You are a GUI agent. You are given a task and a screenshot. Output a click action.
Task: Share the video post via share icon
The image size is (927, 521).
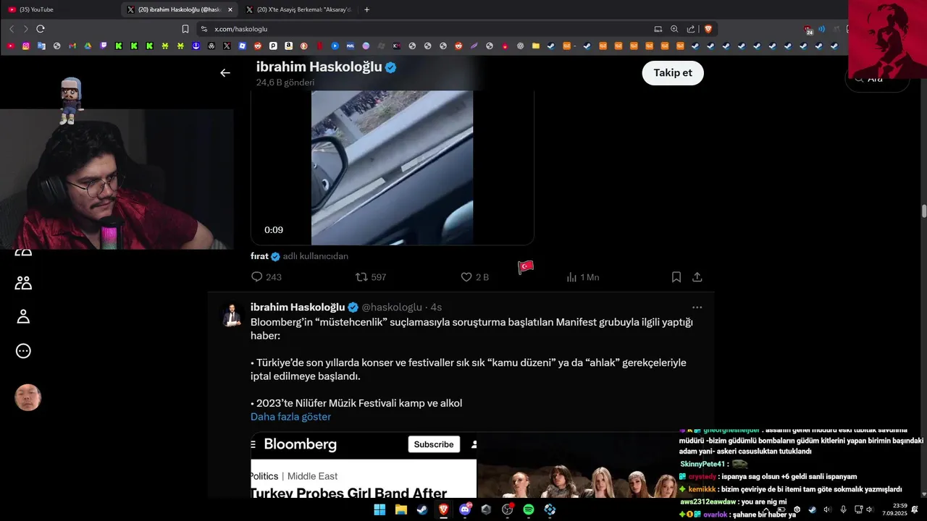coord(697,277)
